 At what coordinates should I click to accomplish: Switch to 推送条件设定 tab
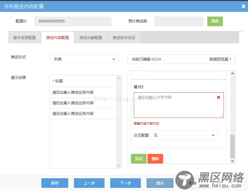point(124,37)
